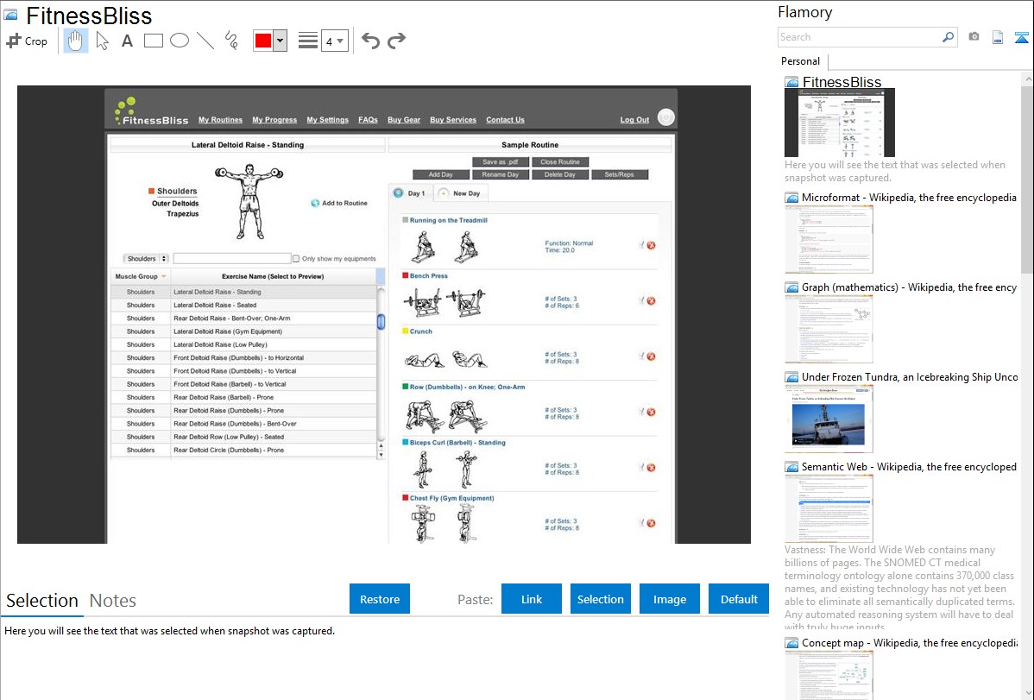Redo the last undone action
Viewport: 1034px width, 700px height.
[x=397, y=41]
